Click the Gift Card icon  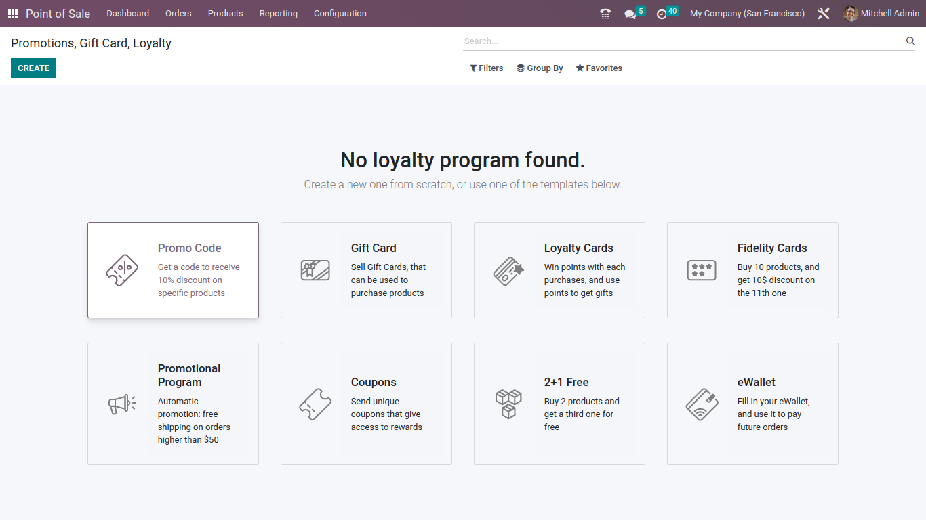(x=315, y=270)
